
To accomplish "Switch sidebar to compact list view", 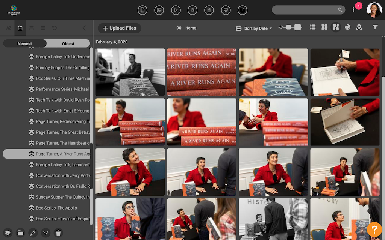I will tap(43, 28).
